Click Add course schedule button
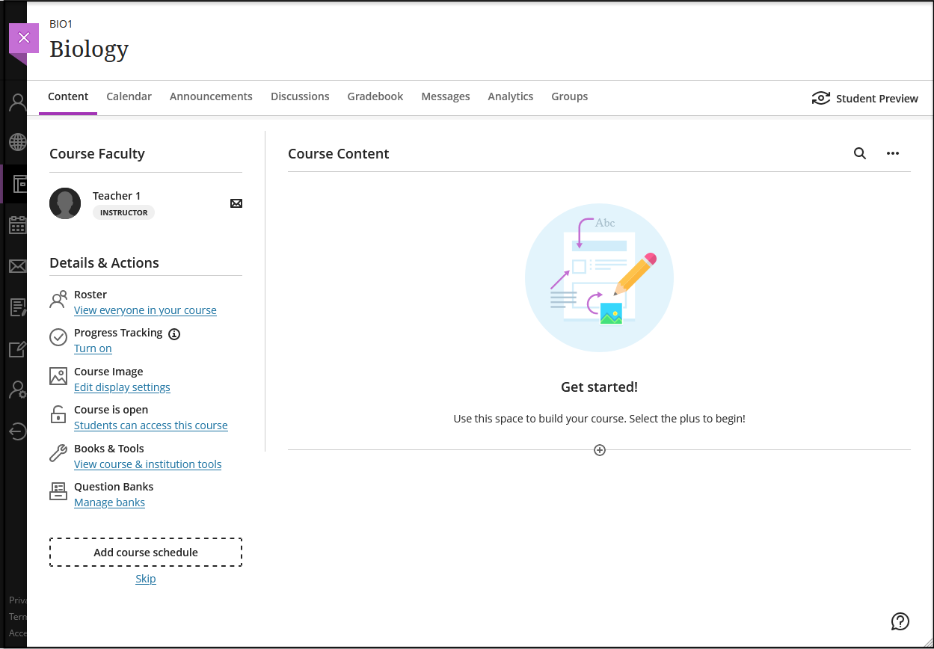The height and width of the screenshot is (649, 934). pyautogui.click(x=146, y=553)
